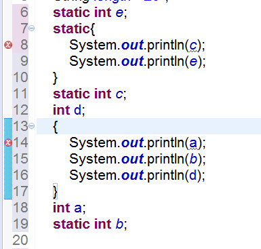Click line number 6 in gutter

[x=24, y=12]
